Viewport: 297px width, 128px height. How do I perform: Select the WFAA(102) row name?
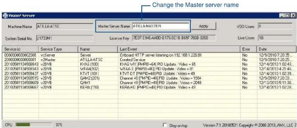[89, 69]
